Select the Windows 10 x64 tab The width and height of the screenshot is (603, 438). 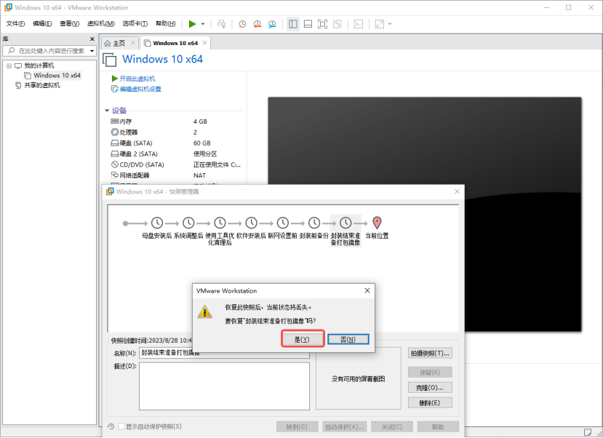tap(175, 43)
